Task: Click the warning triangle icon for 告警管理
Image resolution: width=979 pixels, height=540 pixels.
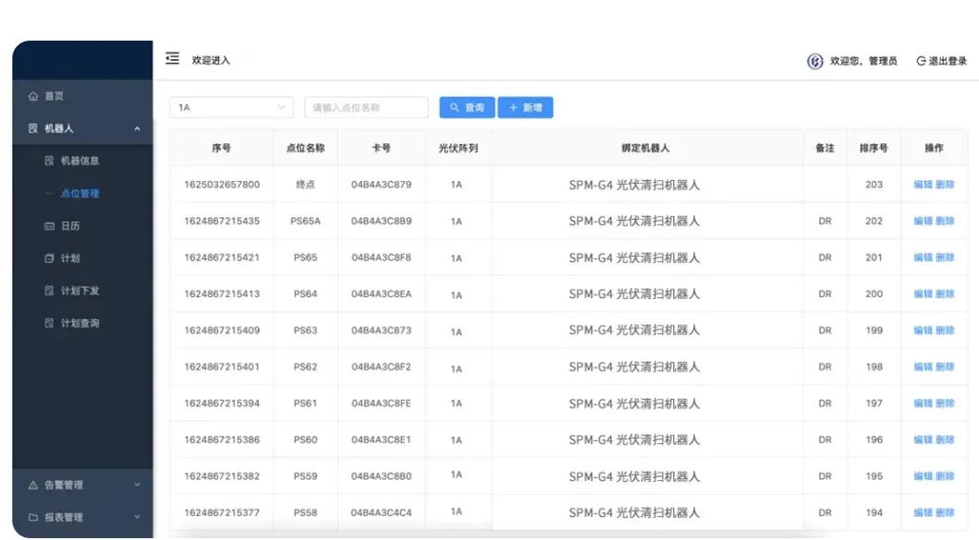Action: pyautogui.click(x=33, y=485)
